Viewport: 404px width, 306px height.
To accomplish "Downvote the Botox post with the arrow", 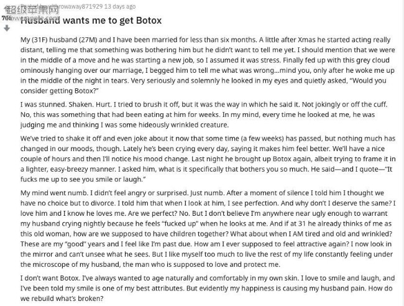I will click(7, 28).
